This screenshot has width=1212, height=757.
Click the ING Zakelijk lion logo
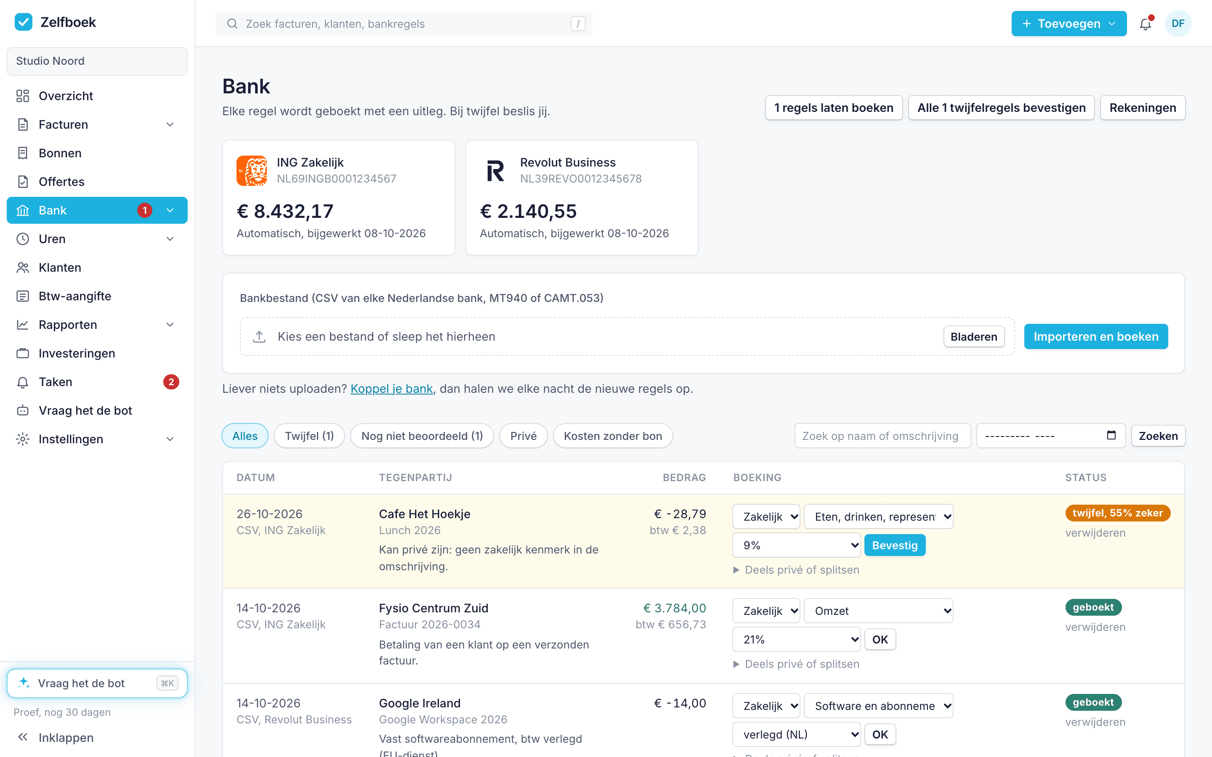(252, 171)
